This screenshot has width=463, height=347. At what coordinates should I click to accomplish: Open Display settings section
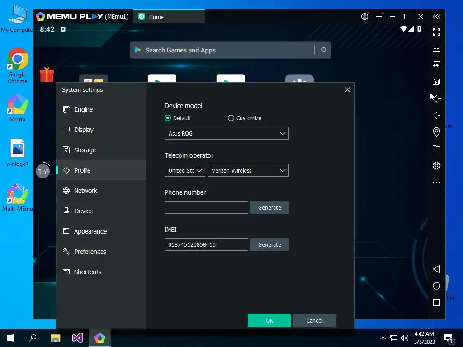tap(101, 130)
